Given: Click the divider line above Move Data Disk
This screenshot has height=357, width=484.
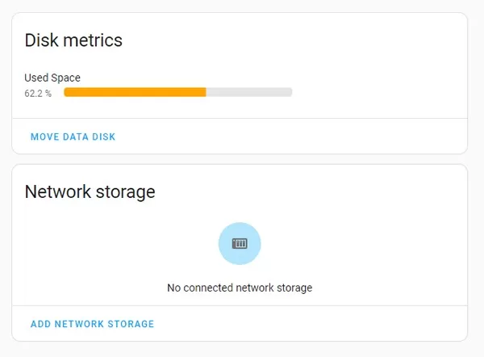Looking at the screenshot, I should 240,118.
